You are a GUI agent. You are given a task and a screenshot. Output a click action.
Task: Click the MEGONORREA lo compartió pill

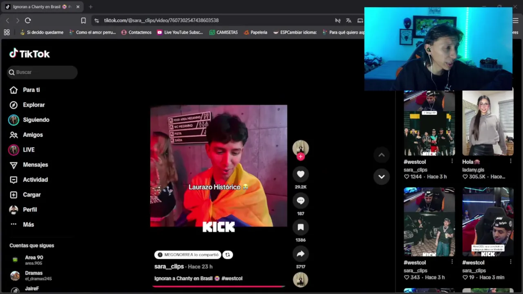point(188,255)
